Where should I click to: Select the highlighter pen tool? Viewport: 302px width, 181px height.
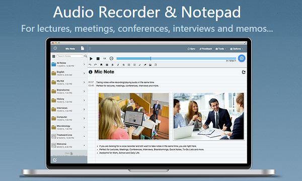pos(139,65)
